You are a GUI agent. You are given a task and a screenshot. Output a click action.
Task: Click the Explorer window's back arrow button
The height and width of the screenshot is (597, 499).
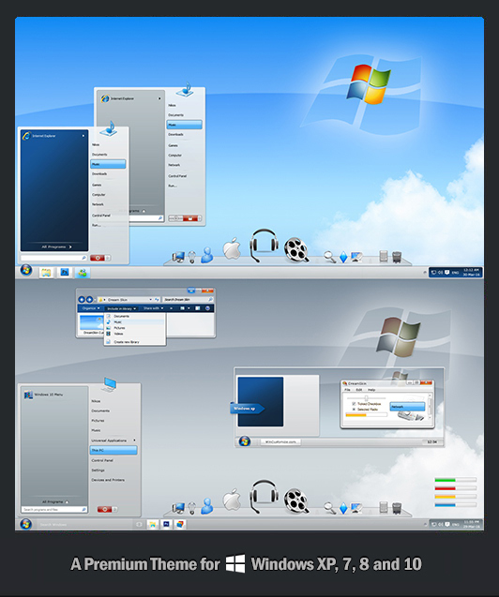[x=82, y=300]
